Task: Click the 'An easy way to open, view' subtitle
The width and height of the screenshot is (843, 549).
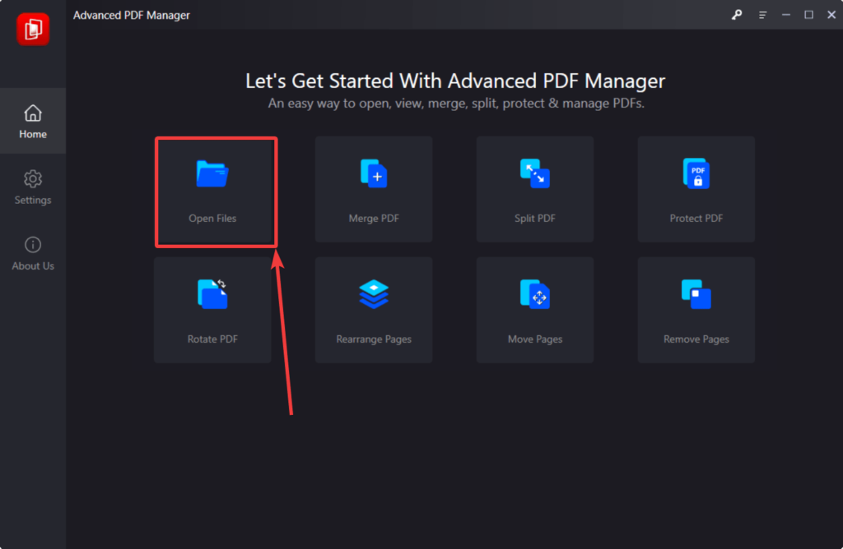Action: [456, 103]
